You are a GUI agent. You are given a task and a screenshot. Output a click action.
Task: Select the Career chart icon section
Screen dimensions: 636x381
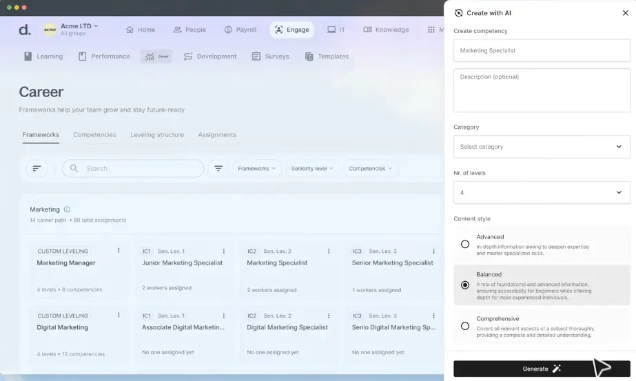pos(156,56)
